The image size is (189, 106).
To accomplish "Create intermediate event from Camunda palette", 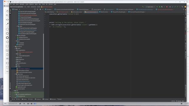I will point(7,33).
